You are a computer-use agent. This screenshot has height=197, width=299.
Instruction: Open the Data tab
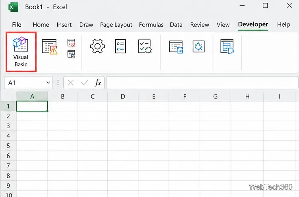[x=176, y=25]
